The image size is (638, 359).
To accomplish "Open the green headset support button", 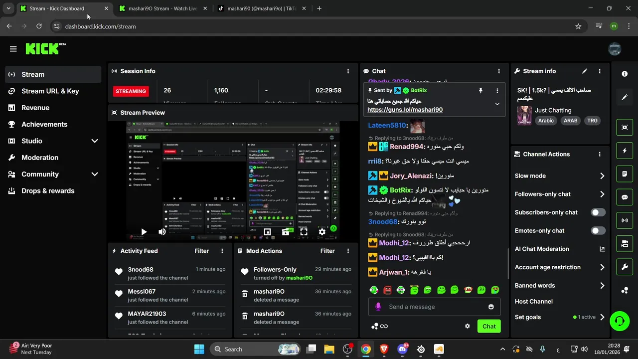I will click(620, 321).
